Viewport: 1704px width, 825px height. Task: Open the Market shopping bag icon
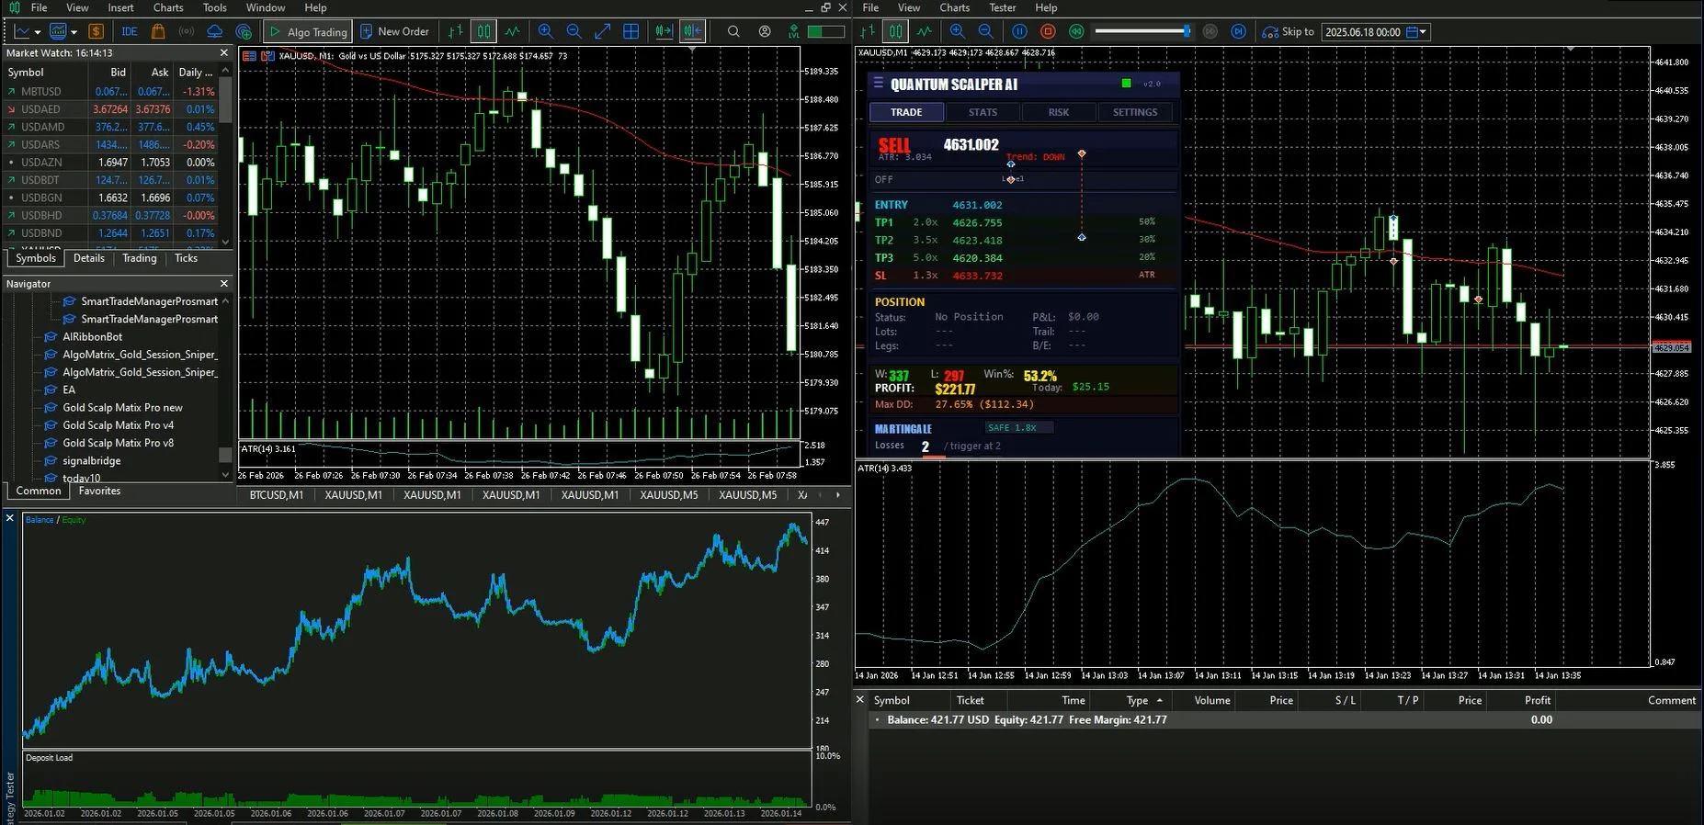point(158,31)
